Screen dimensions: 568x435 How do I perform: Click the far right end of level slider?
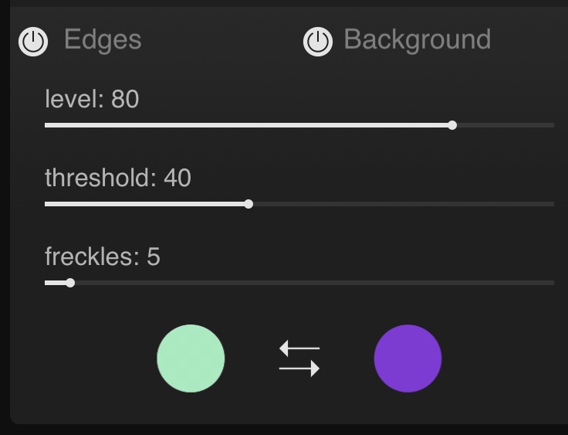[552, 125]
